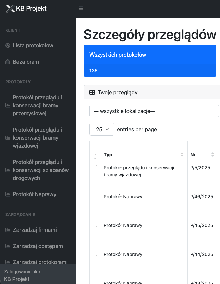
Task: Click the Baza bram gate icon
Action: pos(8,62)
